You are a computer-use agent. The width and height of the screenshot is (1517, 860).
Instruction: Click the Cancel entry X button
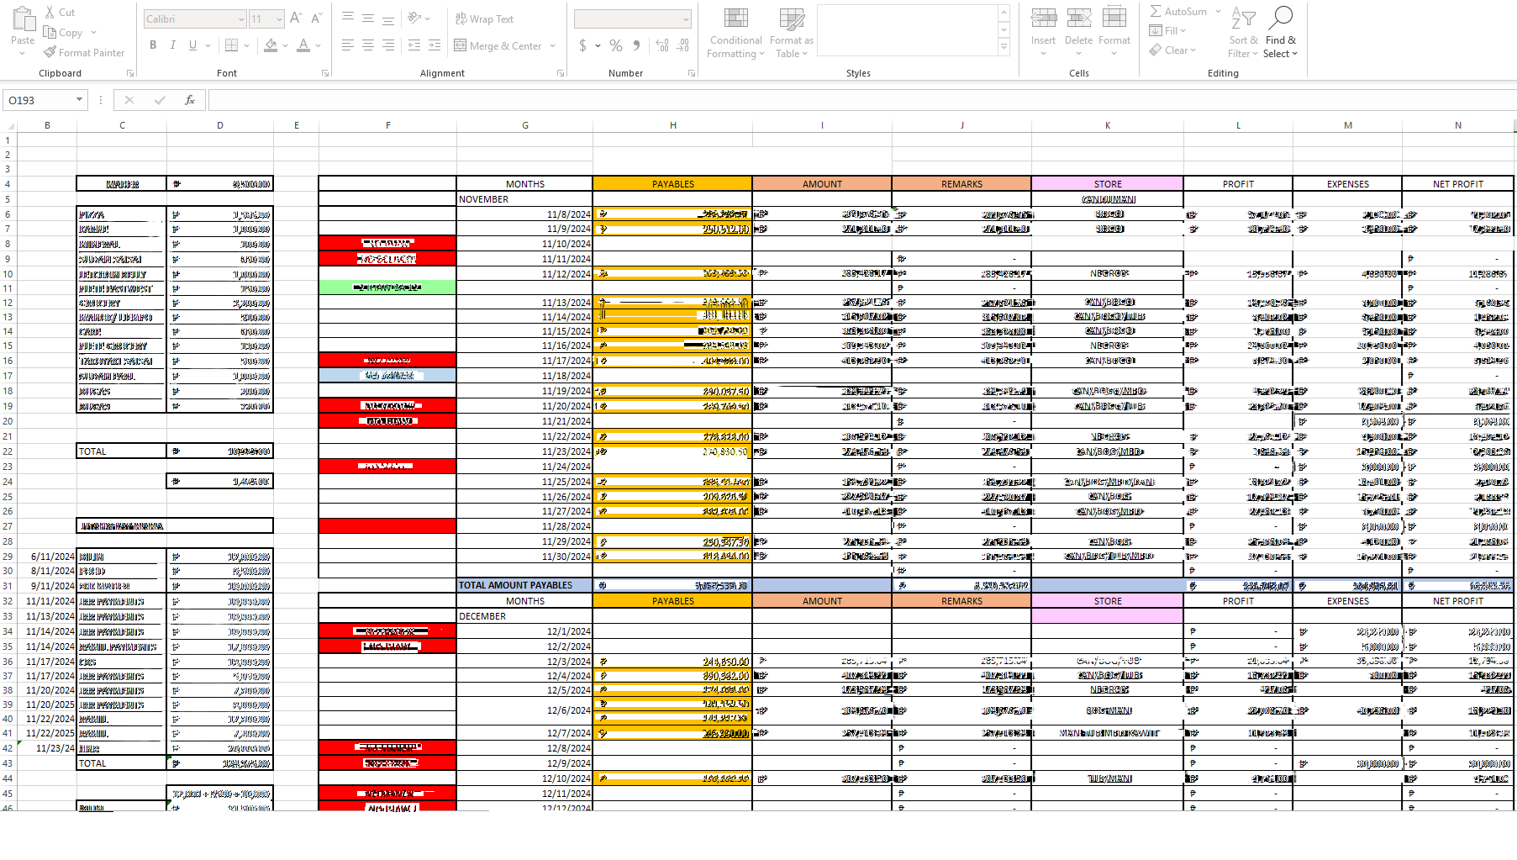pyautogui.click(x=129, y=100)
